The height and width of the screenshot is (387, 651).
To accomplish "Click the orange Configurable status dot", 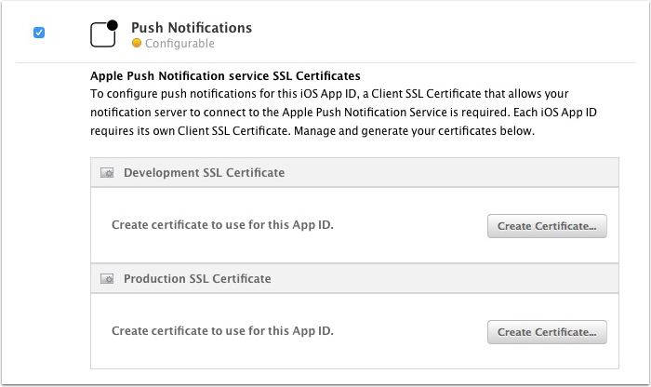I will 137,43.
